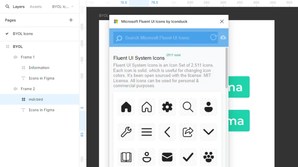
Task: Click the Microsoft logo in plugin header
Action: (x=116, y=22)
